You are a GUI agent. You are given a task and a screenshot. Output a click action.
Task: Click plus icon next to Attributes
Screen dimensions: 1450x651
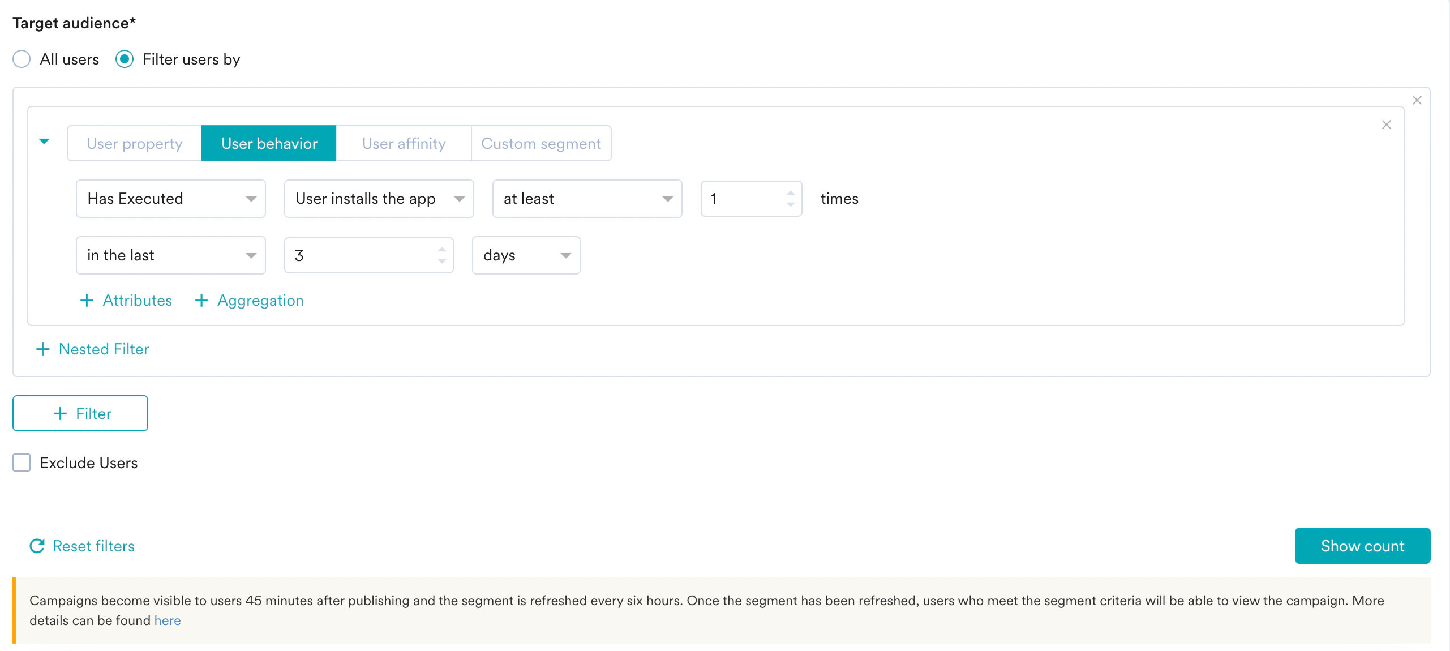(x=87, y=300)
